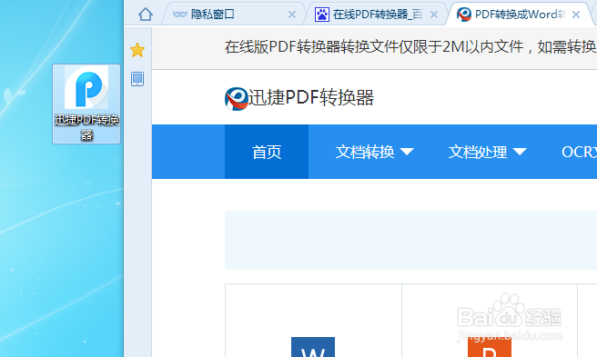This screenshot has width=597, height=357.
Task: Close the PDF转换成Word tab
Action: click(576, 15)
